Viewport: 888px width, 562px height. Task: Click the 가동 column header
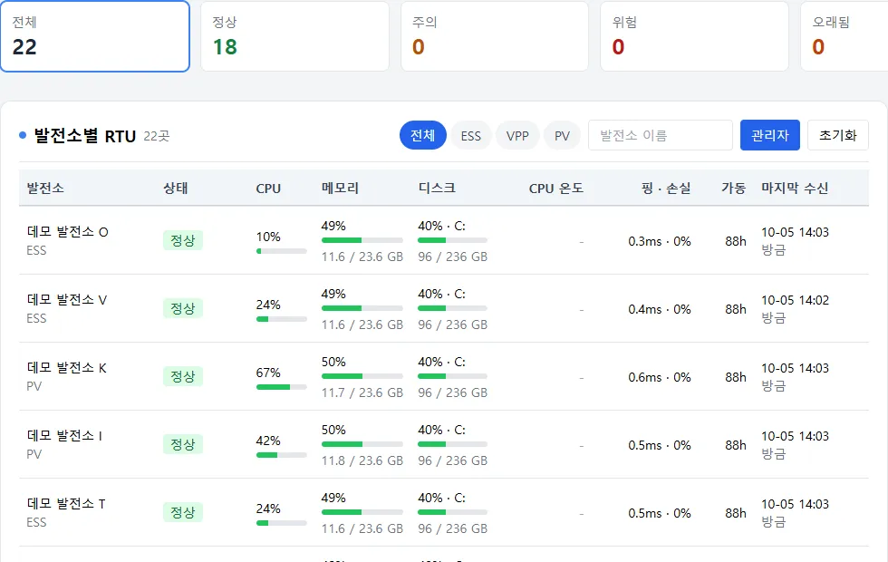pos(734,189)
